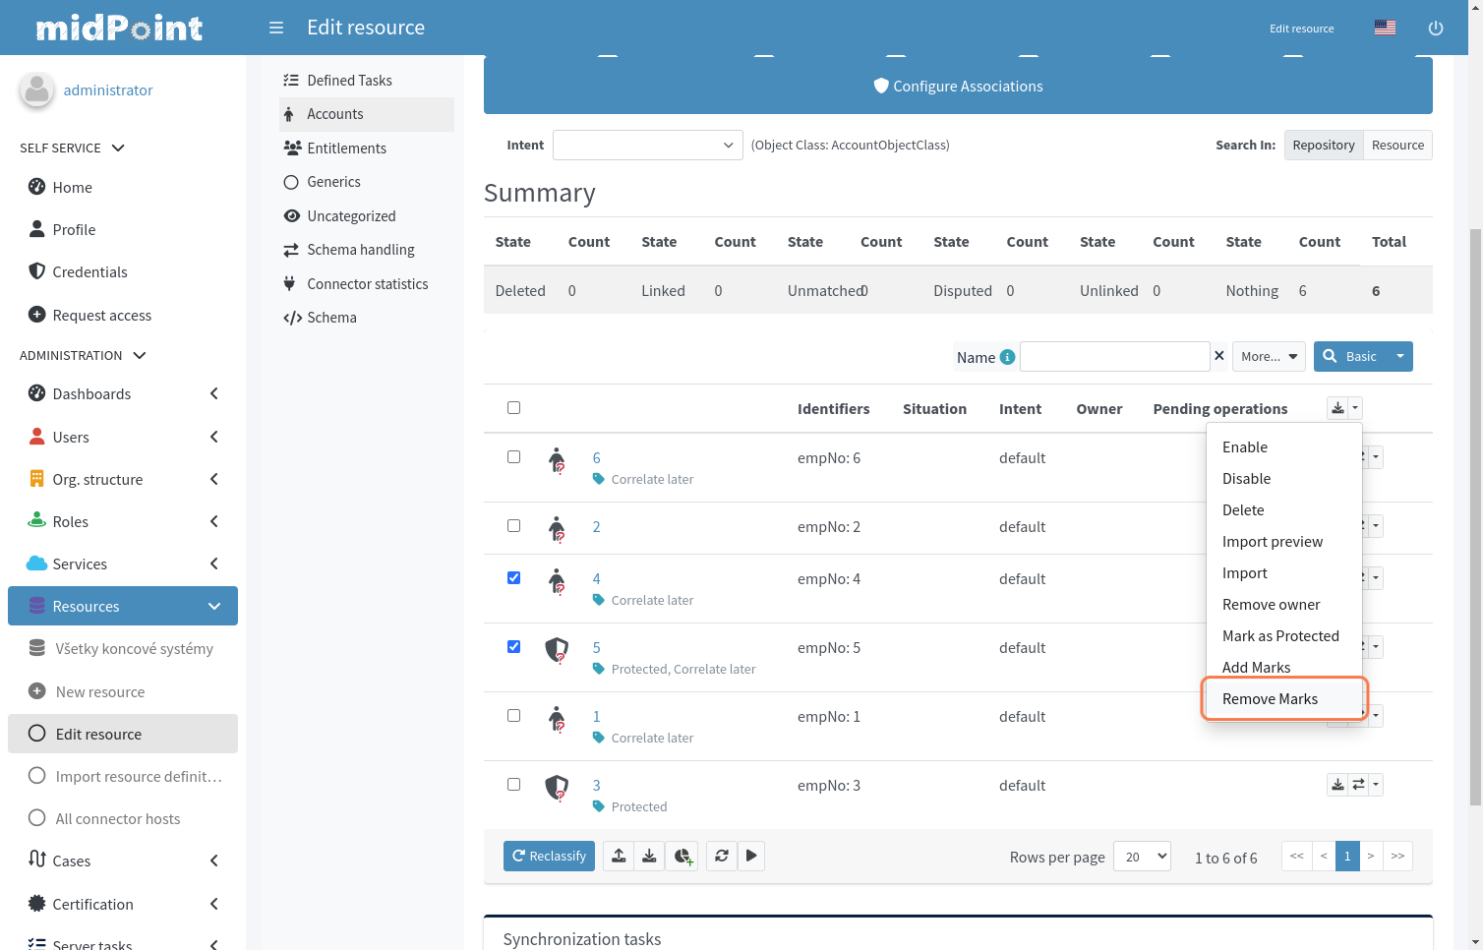
Task: Click the X to clear Name search
Action: point(1219,356)
